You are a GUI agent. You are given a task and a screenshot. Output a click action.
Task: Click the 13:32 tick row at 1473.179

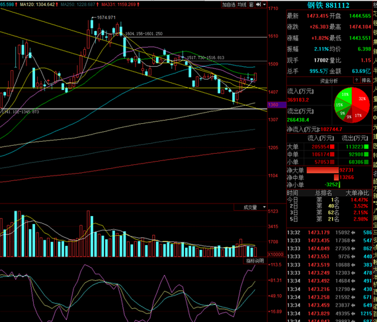click(329, 233)
